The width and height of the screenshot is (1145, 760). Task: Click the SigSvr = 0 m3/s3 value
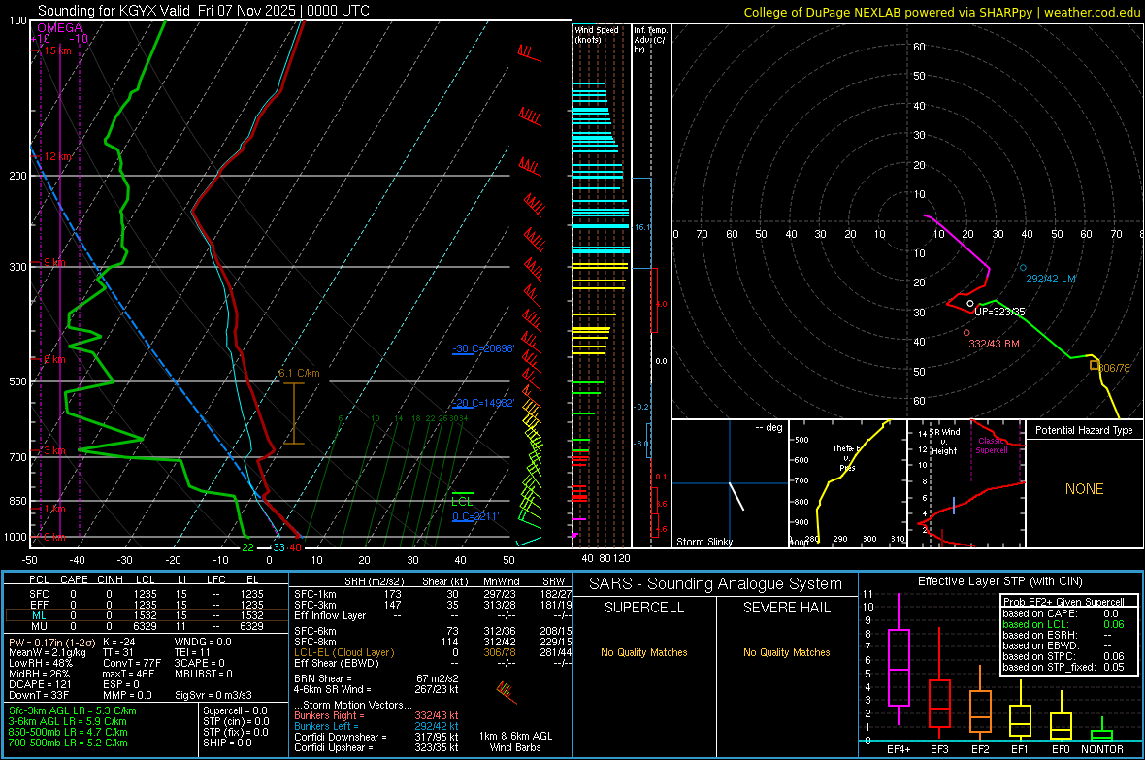click(213, 695)
